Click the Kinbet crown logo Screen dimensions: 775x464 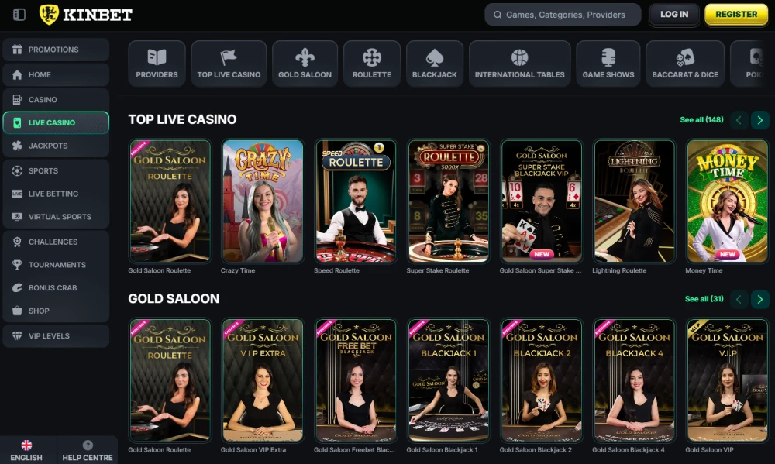coord(48,13)
